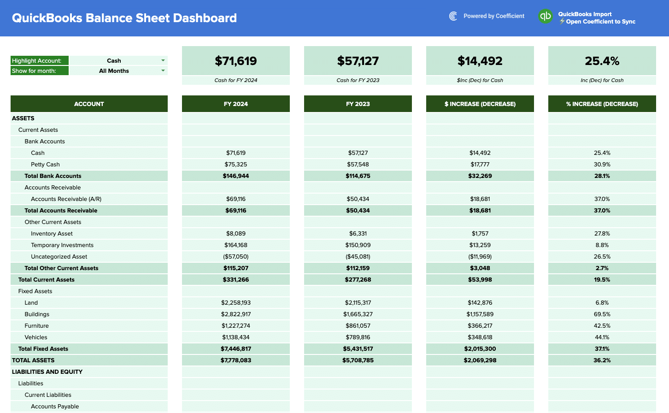669x413 pixels.
Task: Select the 25.4% Inc (Dec) summary card
Action: tap(602, 61)
